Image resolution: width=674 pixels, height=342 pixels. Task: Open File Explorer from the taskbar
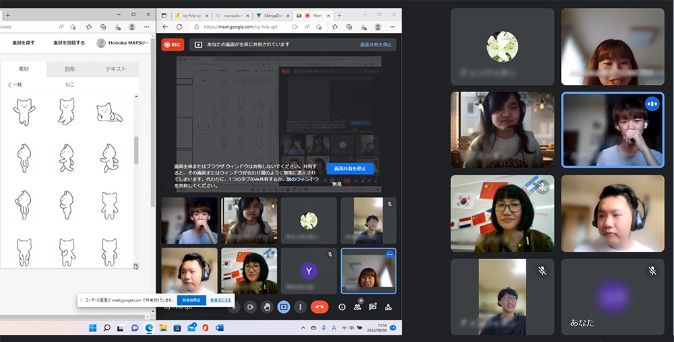163,328
